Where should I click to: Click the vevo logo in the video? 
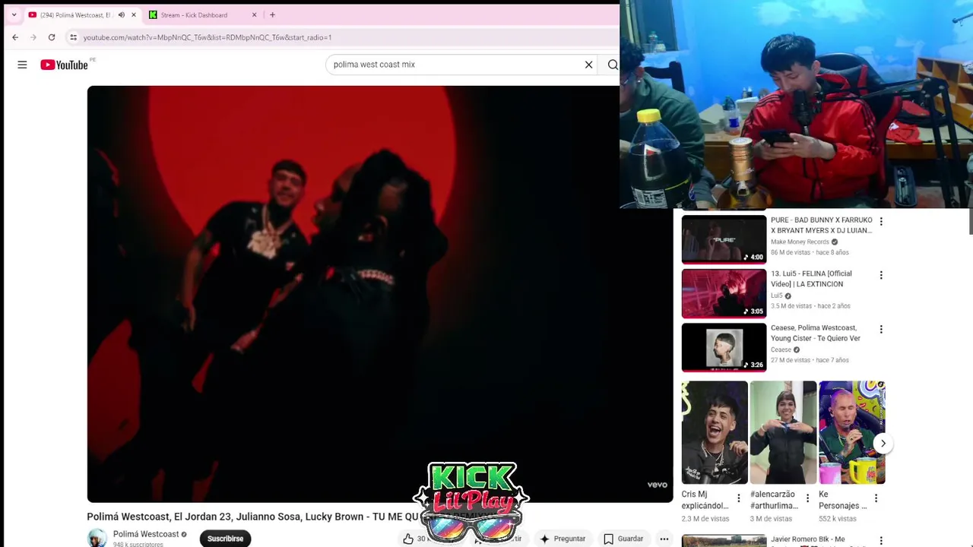657,485
